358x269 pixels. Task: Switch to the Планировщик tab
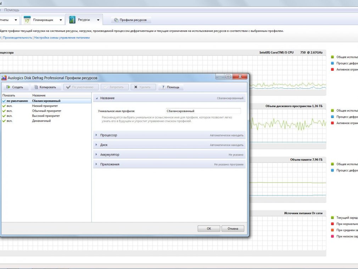pyautogui.click(x=43, y=20)
